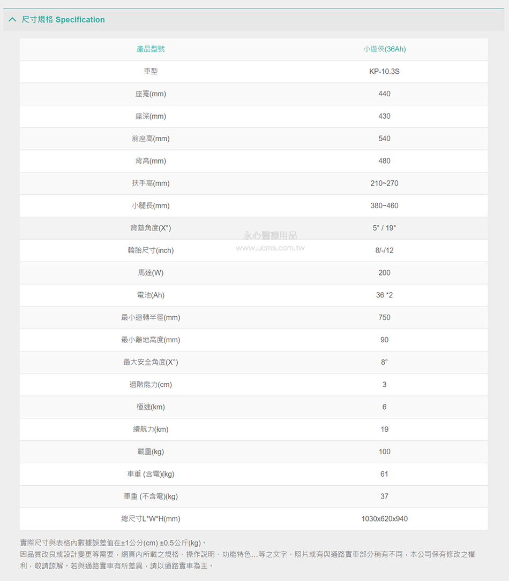Click the 最大安全角度(X°) row label
The height and width of the screenshot is (581, 509).
(151, 362)
